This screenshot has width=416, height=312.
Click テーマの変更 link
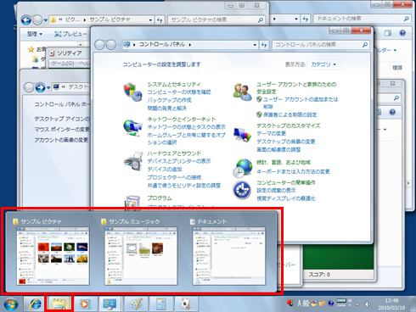coord(271,133)
